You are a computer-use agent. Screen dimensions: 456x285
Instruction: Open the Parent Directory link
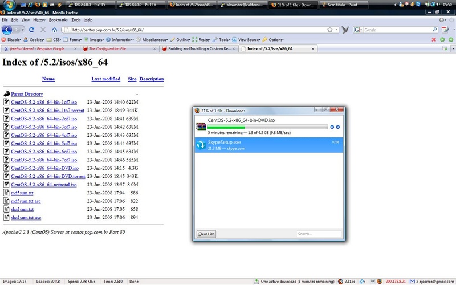27,94
